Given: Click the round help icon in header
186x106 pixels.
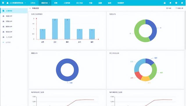Looking at the screenshot, I should click(176, 3).
